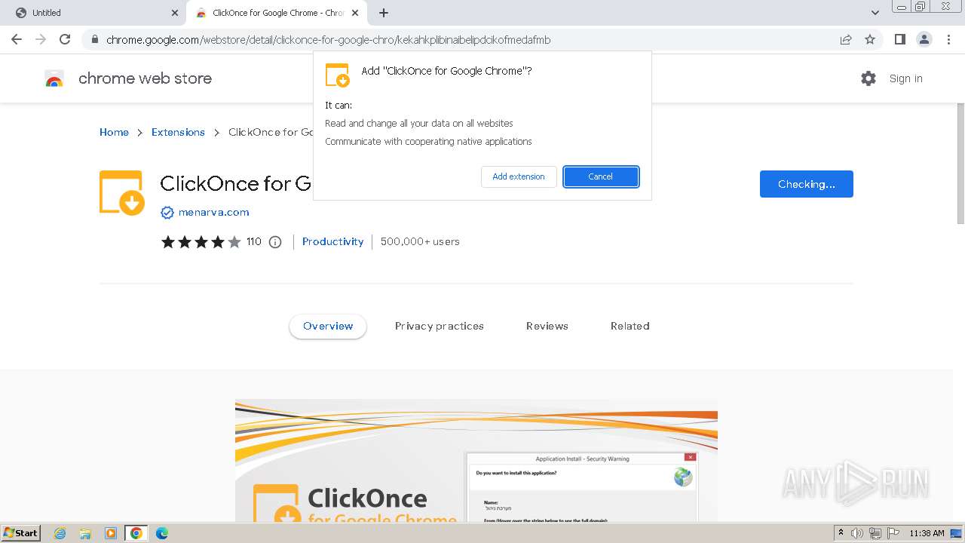The width and height of the screenshot is (965, 543).
Task: Visit menarva.com publisher link
Action: [214, 213]
